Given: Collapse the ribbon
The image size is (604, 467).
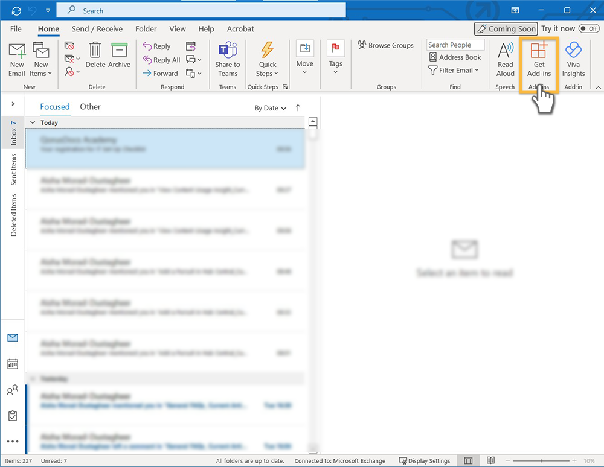Looking at the screenshot, I should click(x=598, y=87).
